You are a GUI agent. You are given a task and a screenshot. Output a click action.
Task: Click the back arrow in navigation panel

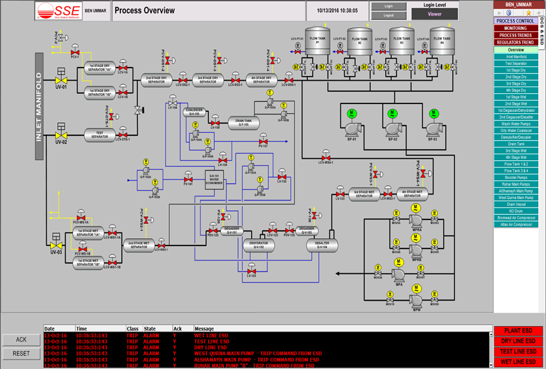[x=500, y=13]
